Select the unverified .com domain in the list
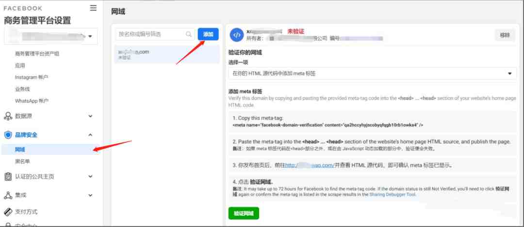The image size is (524, 227). coord(167,54)
